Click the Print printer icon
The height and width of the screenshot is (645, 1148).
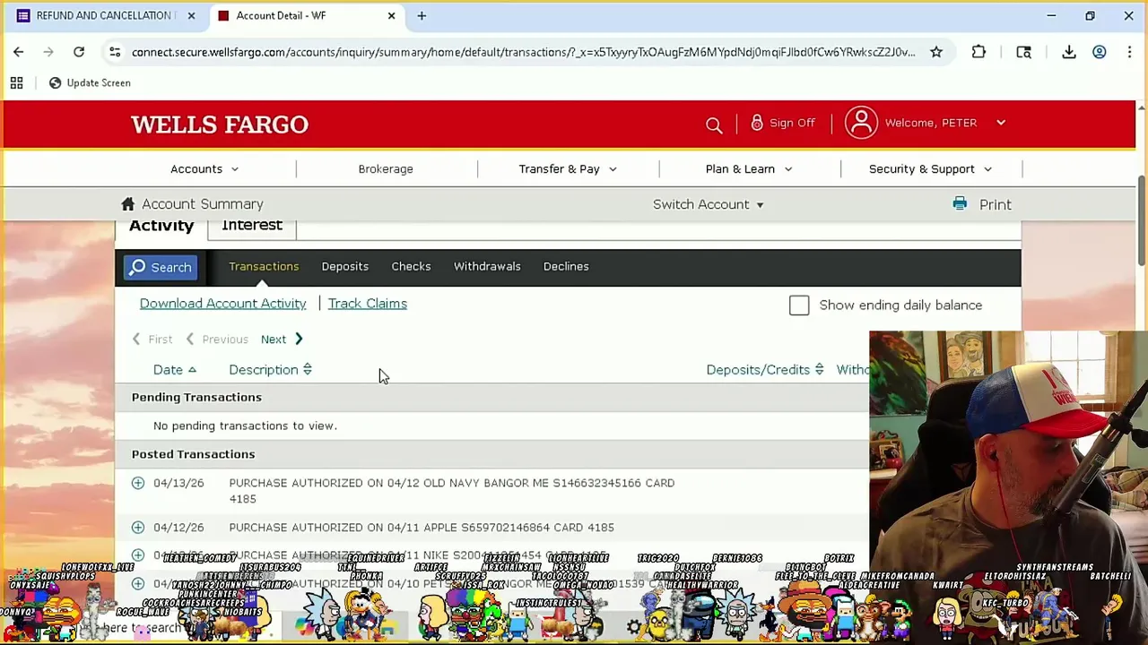960,204
